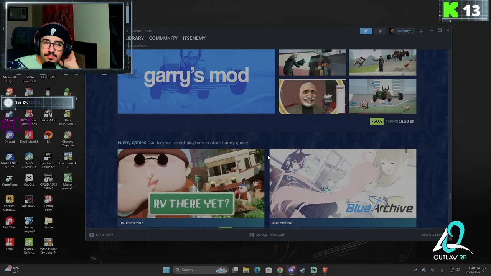
Task: View Garry's Mod screenshot of rocket cart
Action: [x=382, y=97]
